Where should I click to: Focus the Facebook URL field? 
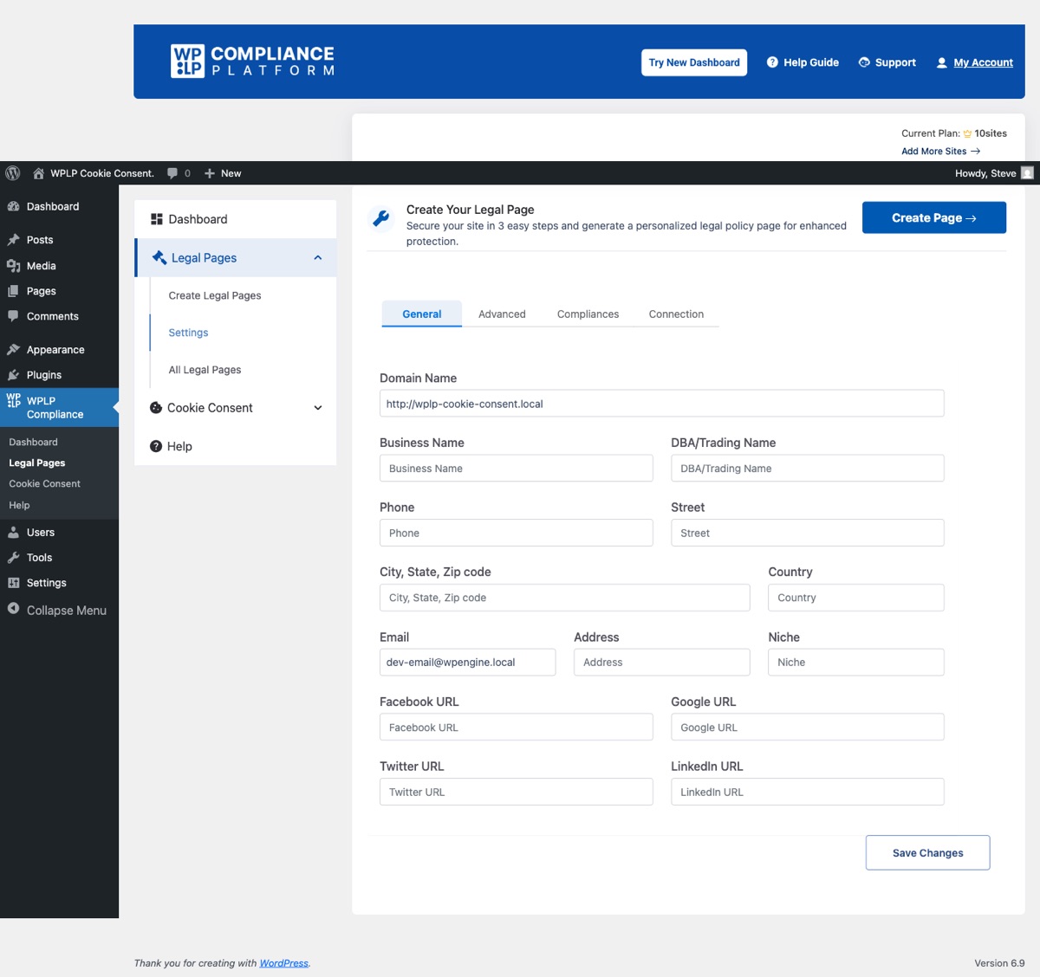516,728
